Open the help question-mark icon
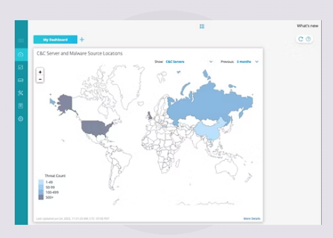This screenshot has width=333, height=238. (308, 39)
